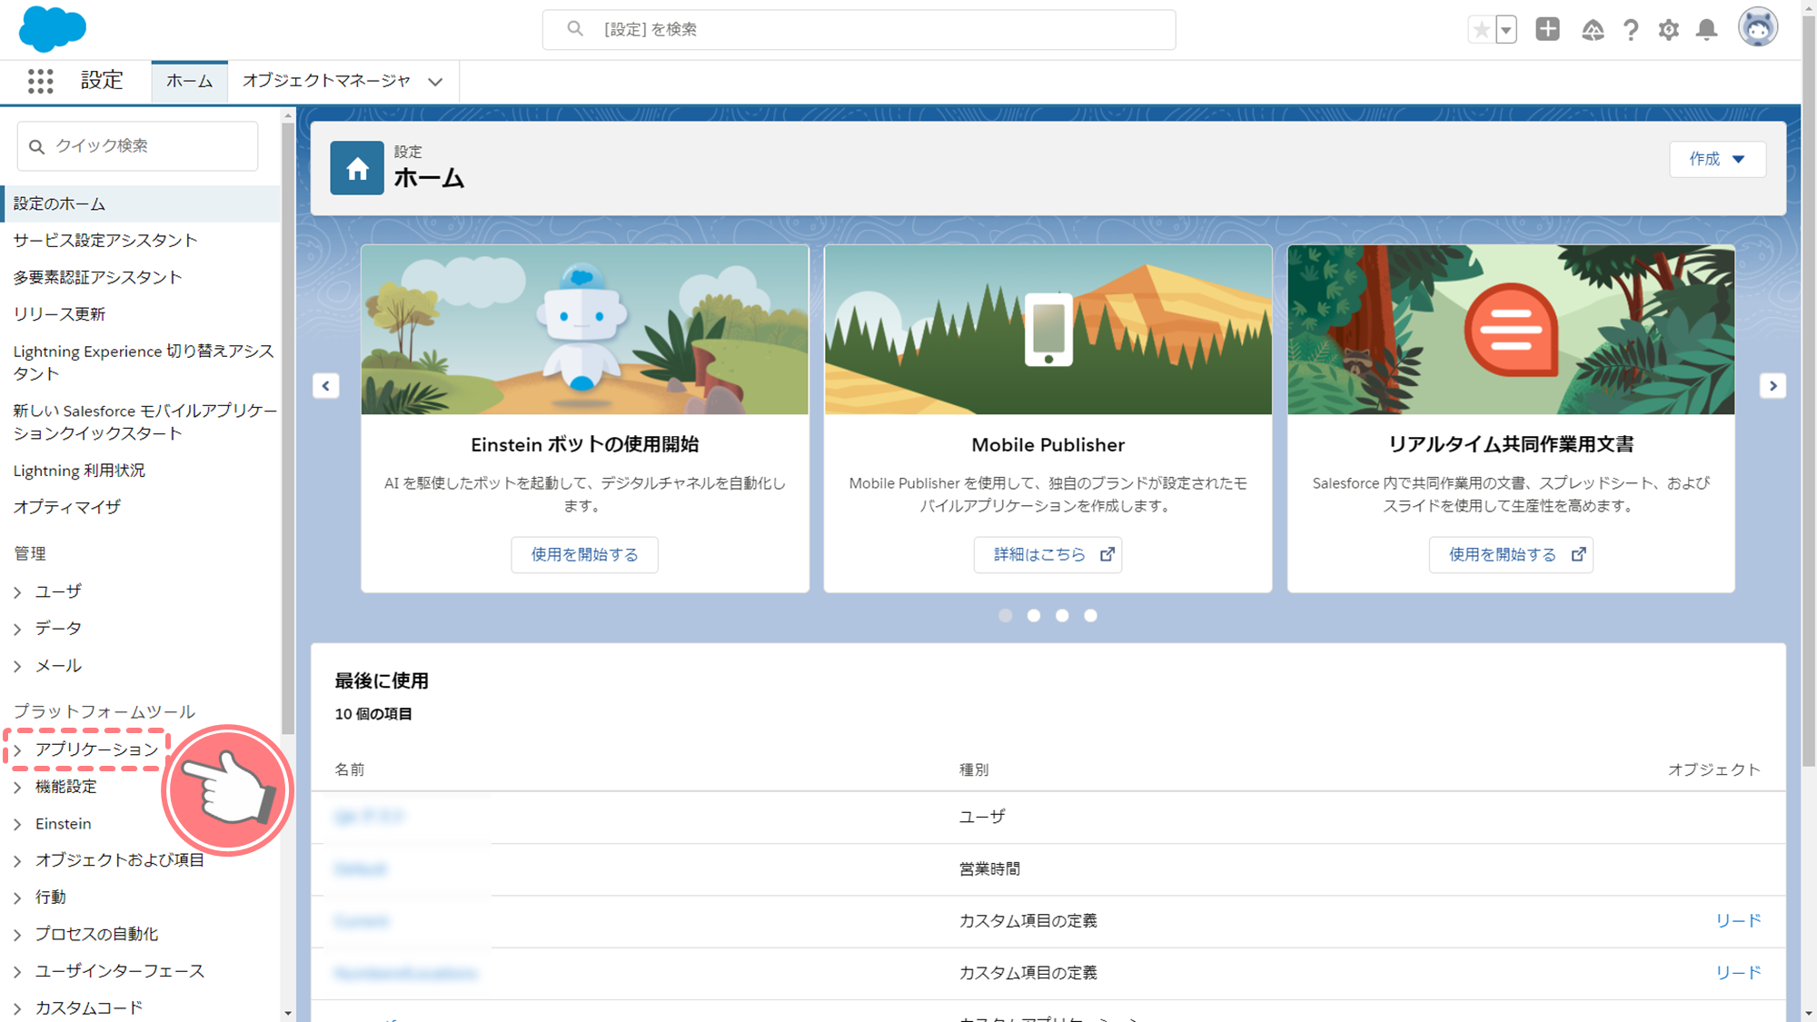Screen dimensions: 1817x1022
Task: Expand カスタムコード tree node
Action: (17, 1008)
